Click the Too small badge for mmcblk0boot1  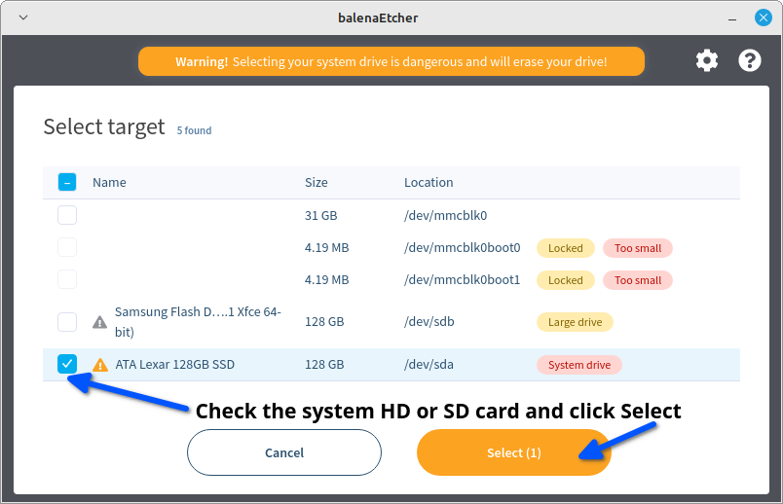638,280
